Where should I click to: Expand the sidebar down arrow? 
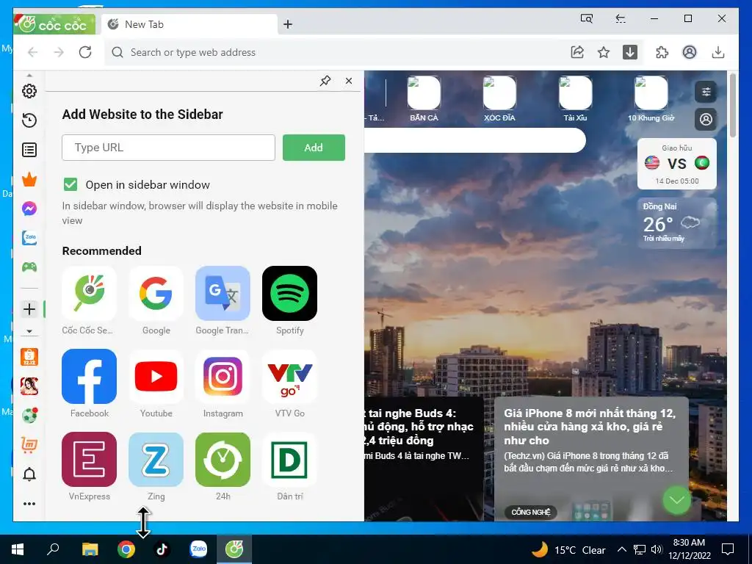29,331
